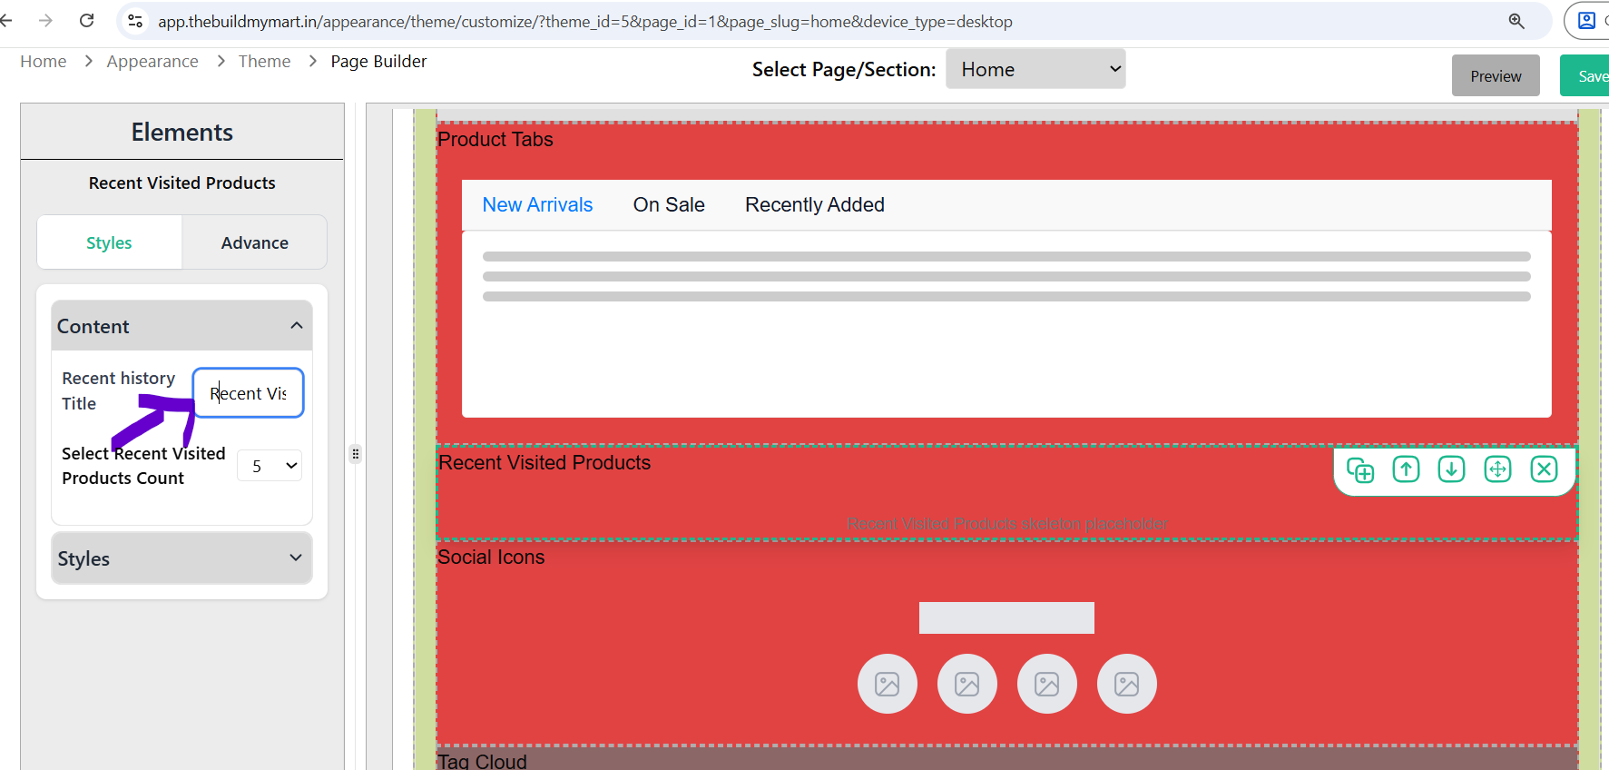The width and height of the screenshot is (1609, 770).
Task: Click the Elements panel heading
Action: pos(182,133)
